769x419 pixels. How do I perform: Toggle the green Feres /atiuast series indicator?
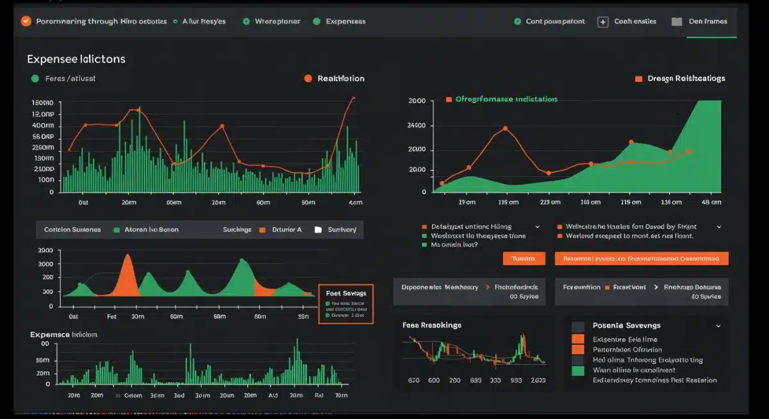pyautogui.click(x=35, y=79)
